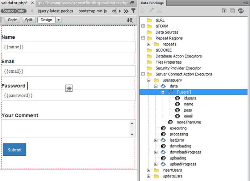Click the add binding plus icon
The height and width of the screenshot is (181, 250).
coord(142,11)
